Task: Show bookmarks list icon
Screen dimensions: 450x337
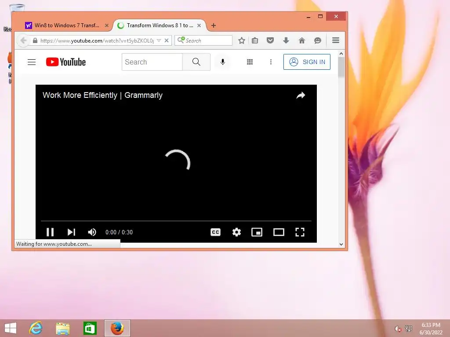Action: click(x=255, y=40)
